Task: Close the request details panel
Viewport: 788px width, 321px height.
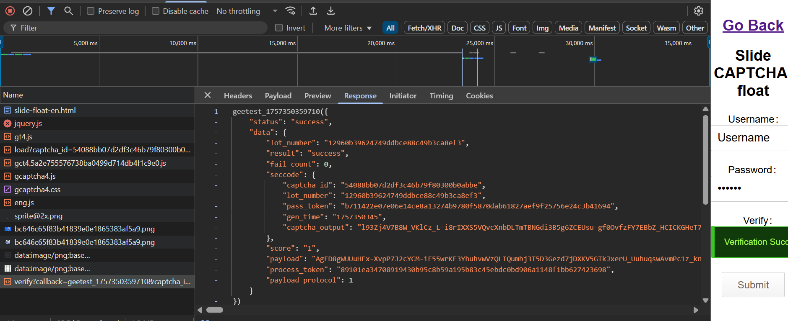Action: coord(208,95)
